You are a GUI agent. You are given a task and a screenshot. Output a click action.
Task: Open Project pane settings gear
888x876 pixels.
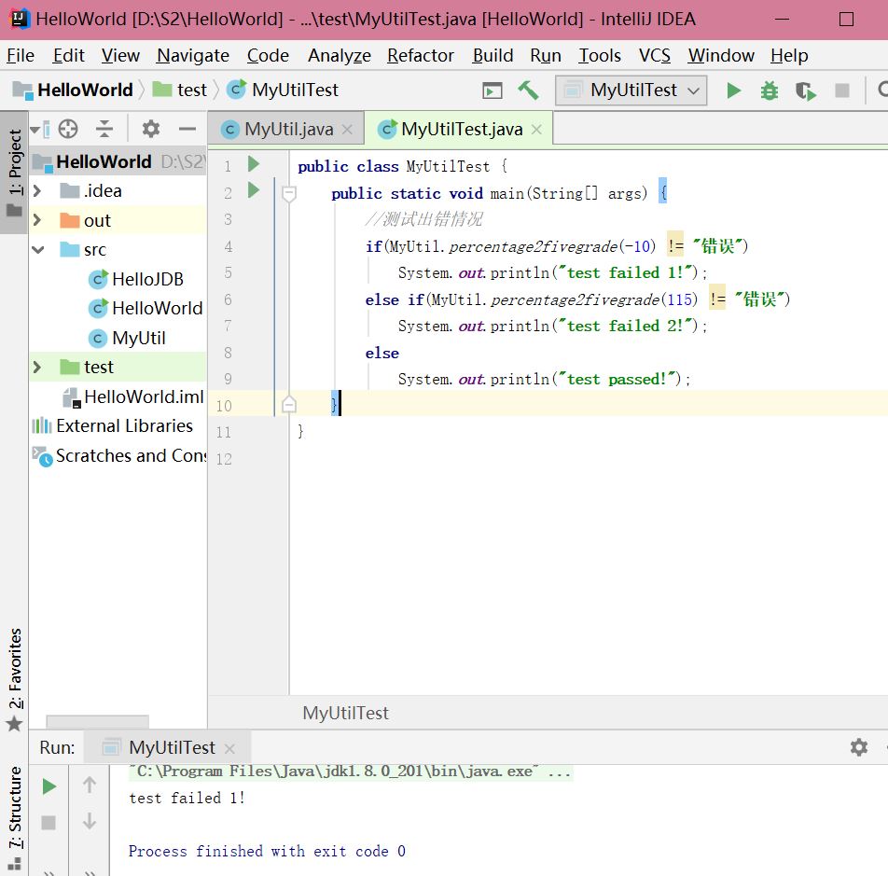click(x=151, y=129)
